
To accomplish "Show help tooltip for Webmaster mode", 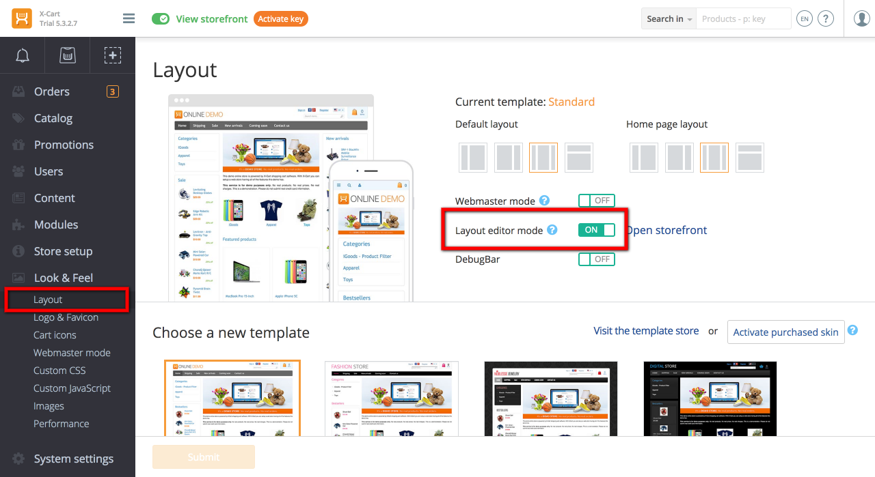I will tap(544, 201).
